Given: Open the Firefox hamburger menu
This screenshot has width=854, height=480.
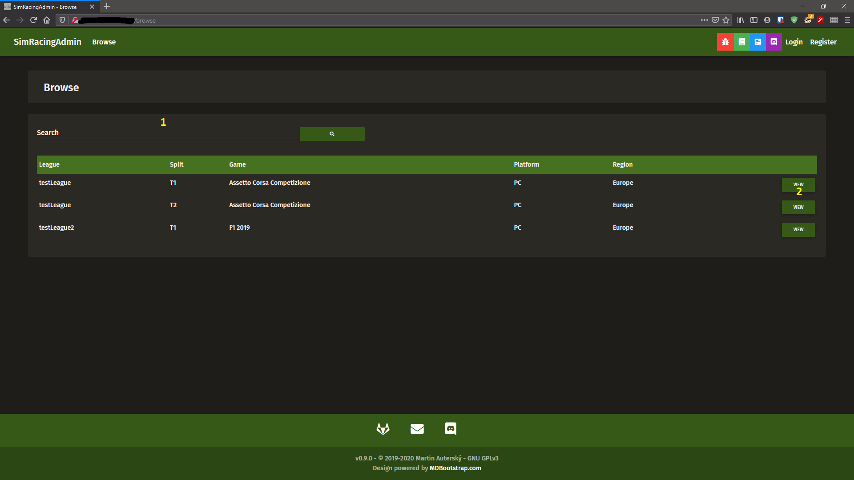Looking at the screenshot, I should tap(847, 20).
